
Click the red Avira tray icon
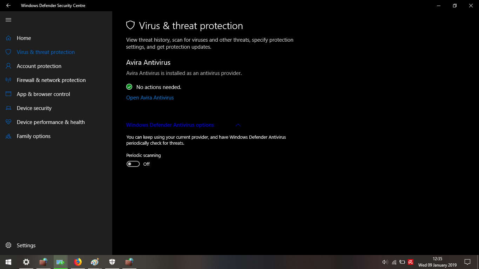(x=411, y=262)
